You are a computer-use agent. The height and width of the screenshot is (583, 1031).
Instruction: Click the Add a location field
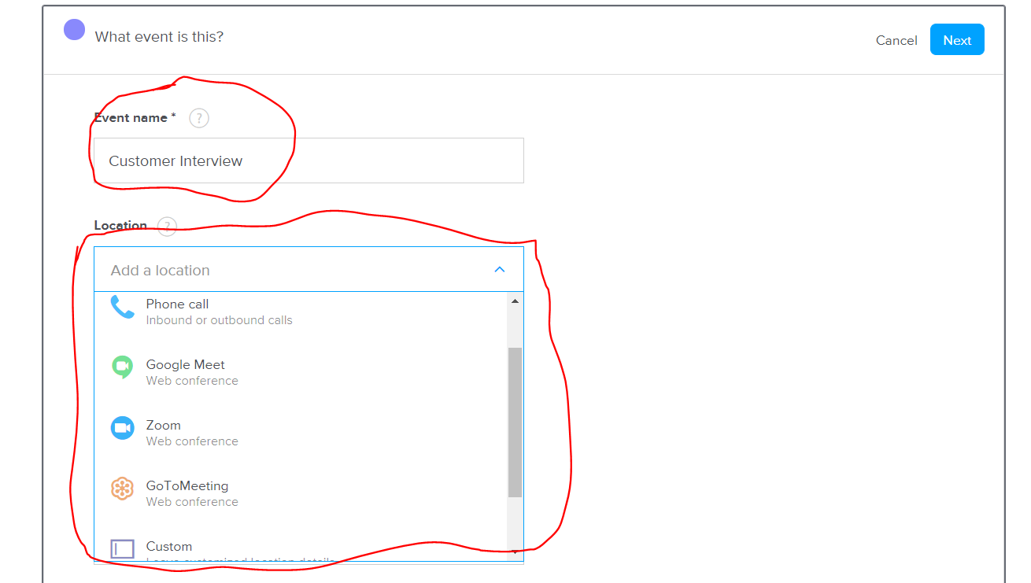pyautogui.click(x=309, y=269)
